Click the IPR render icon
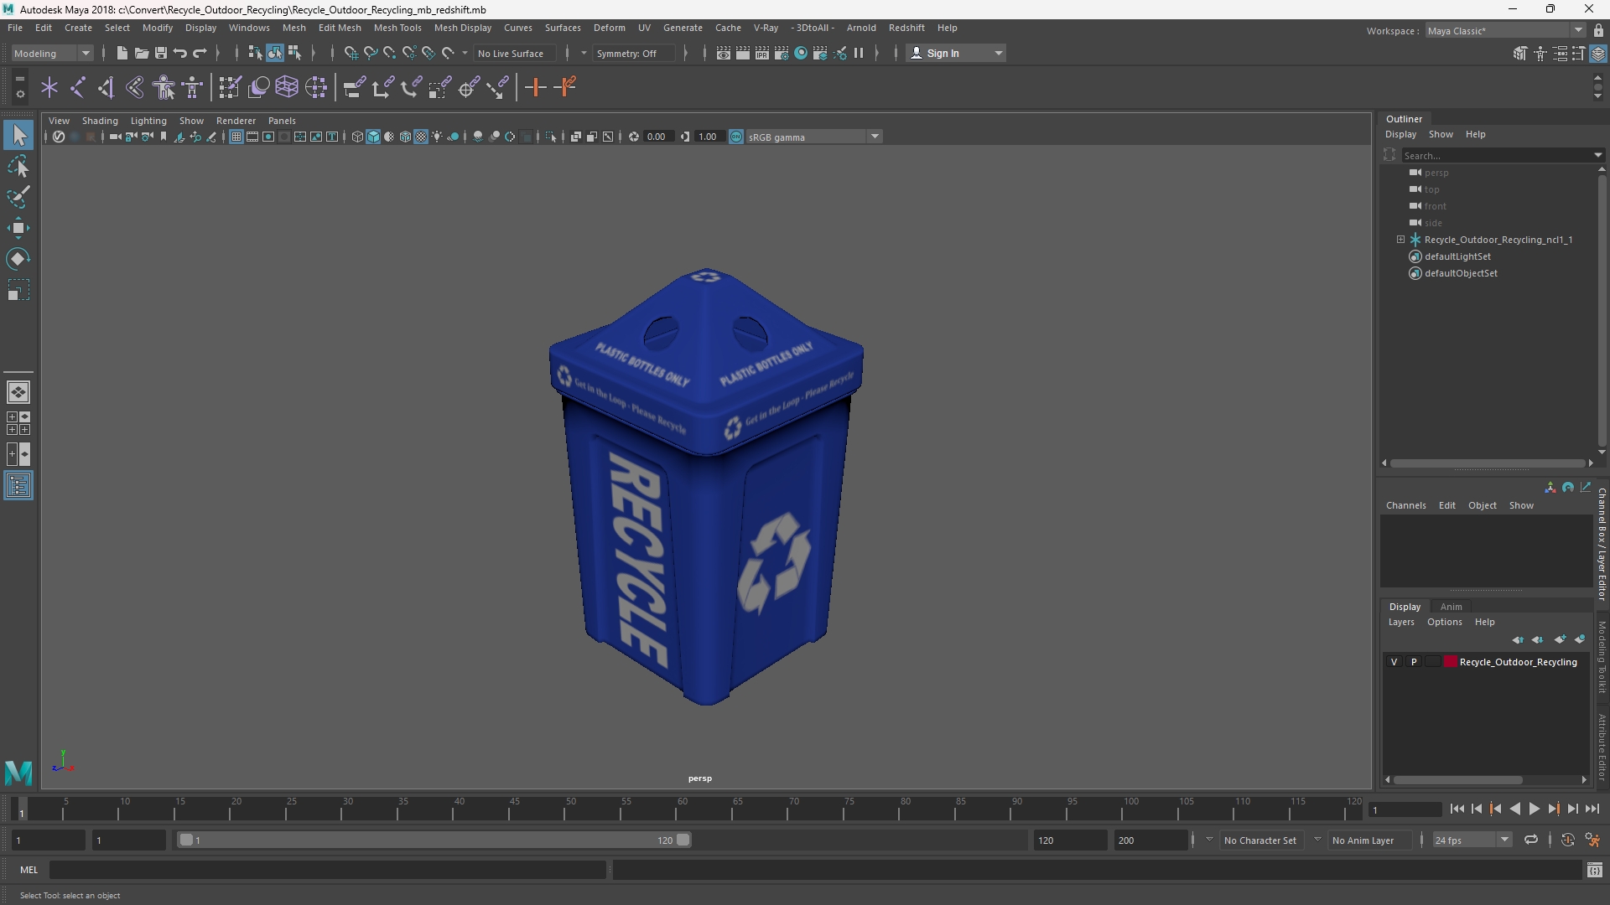This screenshot has height=905, width=1610. click(x=762, y=53)
